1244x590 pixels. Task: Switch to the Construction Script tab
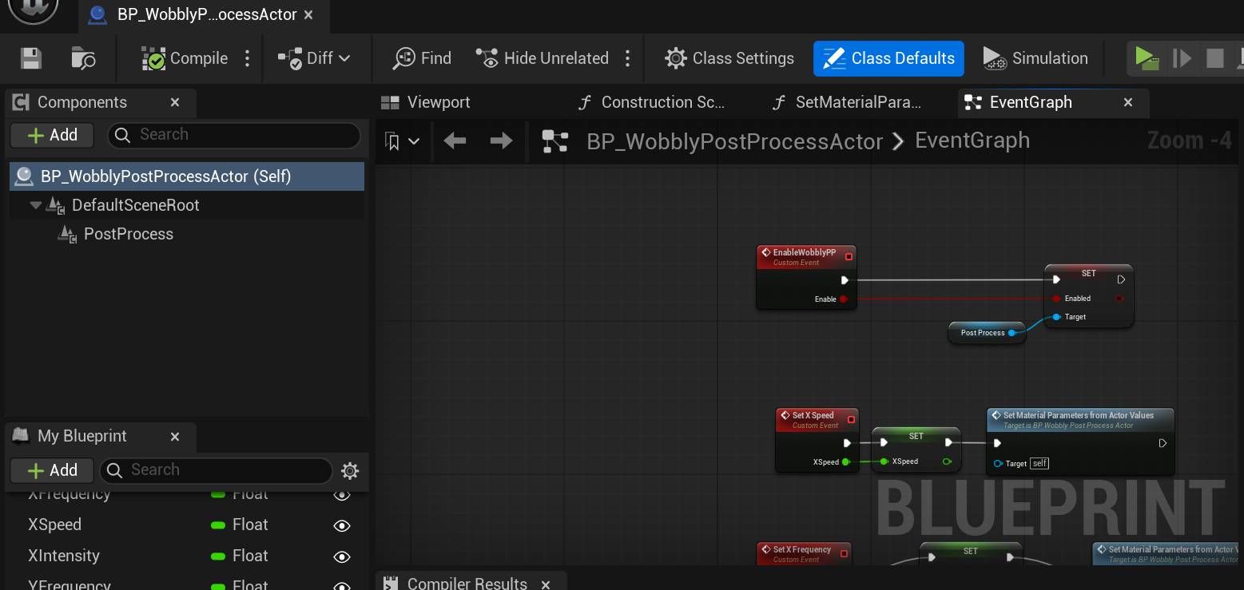(x=653, y=102)
